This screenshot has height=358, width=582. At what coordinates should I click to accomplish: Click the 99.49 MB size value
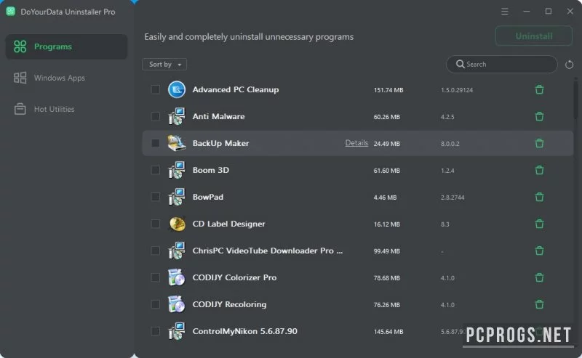click(387, 251)
